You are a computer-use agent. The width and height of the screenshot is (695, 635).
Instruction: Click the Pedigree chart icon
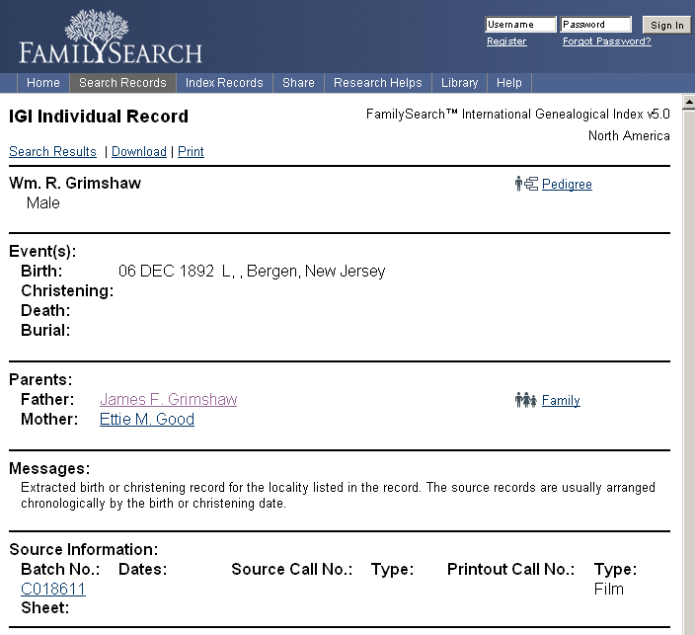pos(526,184)
